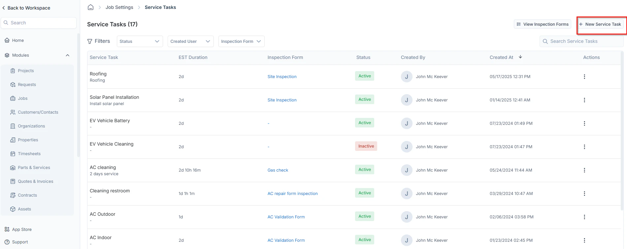Screen dimensions: 627x249
Task: Click the Assets cube icon
Action: point(13,209)
